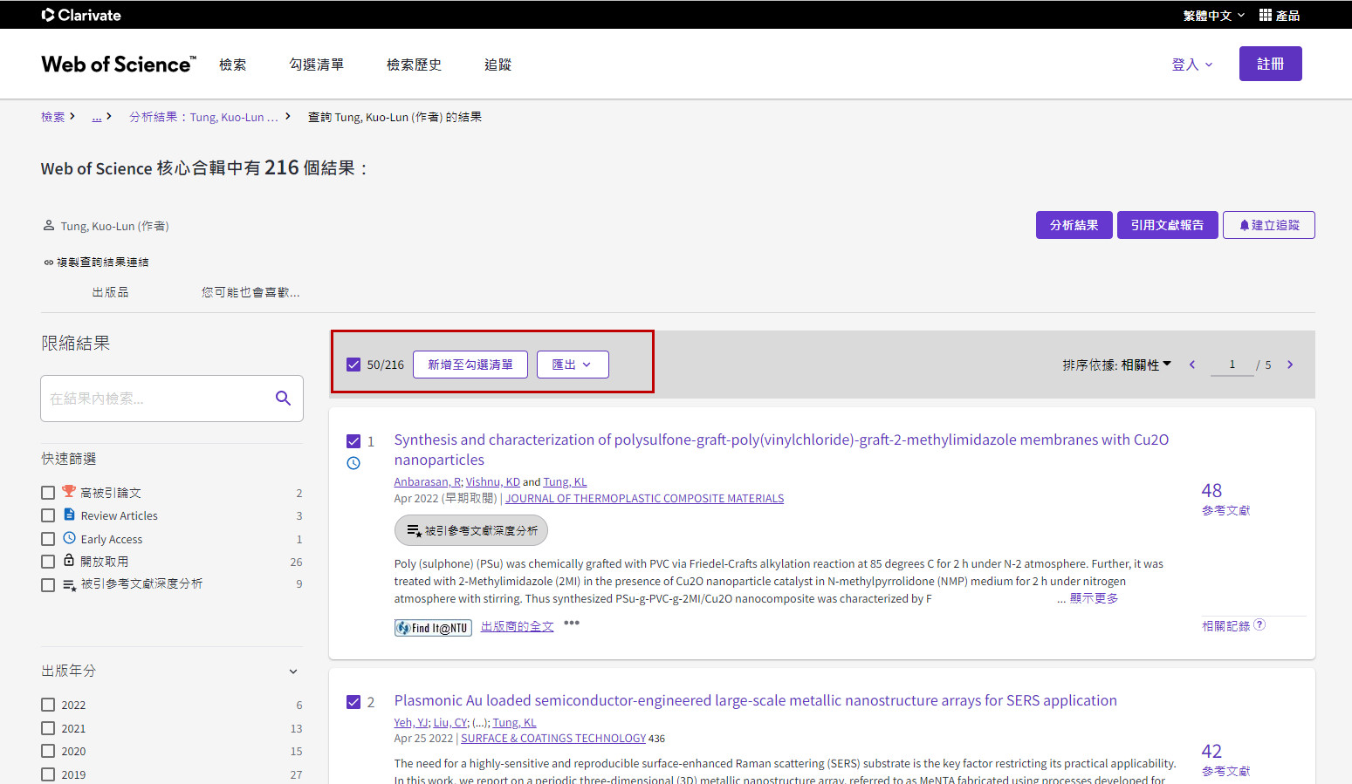This screenshot has width=1352, height=784.
Task: Click the enriched cited references filter icon
Action: point(70,584)
